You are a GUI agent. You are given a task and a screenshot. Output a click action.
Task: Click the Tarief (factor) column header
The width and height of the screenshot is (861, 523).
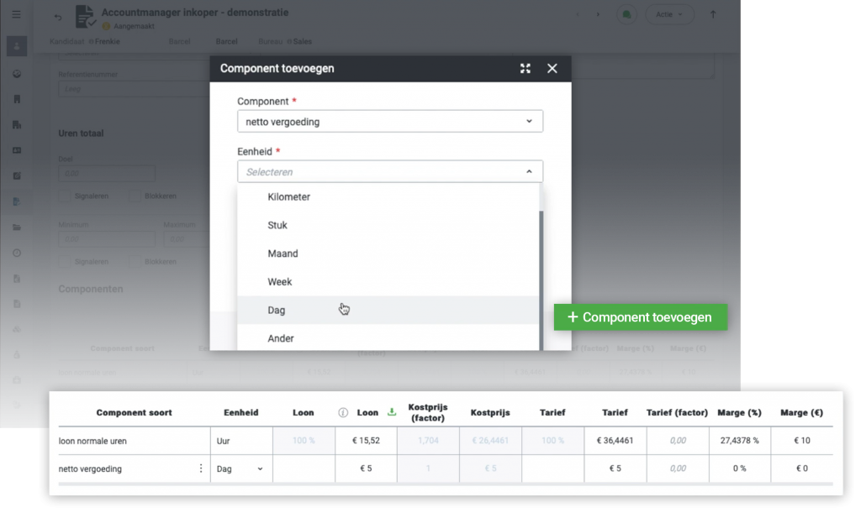click(x=677, y=413)
